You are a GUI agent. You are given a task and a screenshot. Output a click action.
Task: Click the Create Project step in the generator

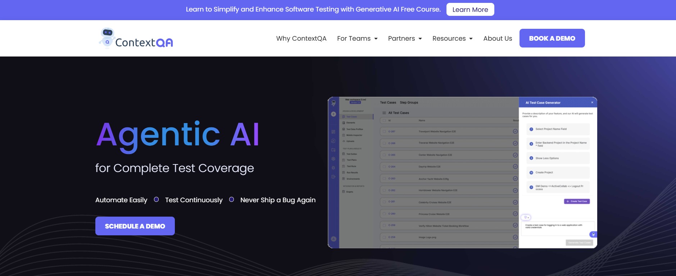558,172
